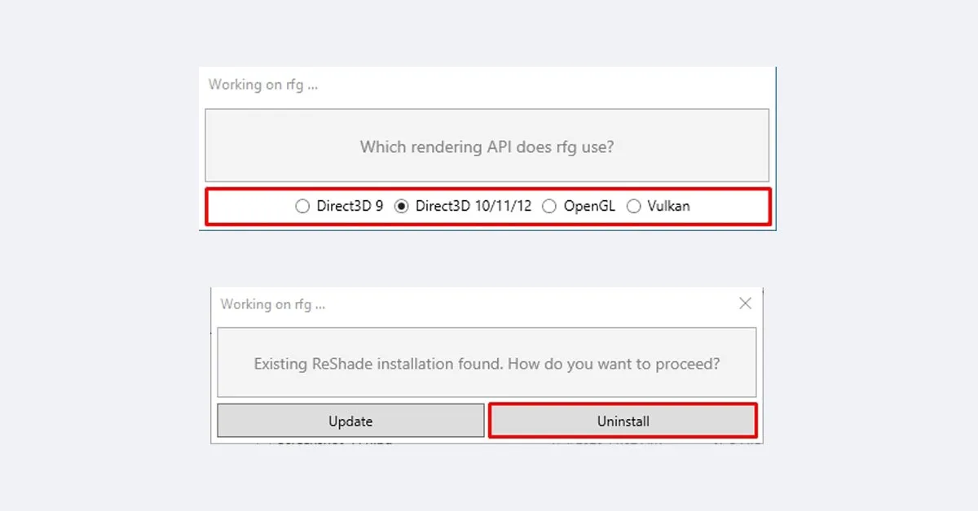This screenshot has height=511, width=978.
Task: Choose Update when prompted about ReShade
Action: [350, 421]
